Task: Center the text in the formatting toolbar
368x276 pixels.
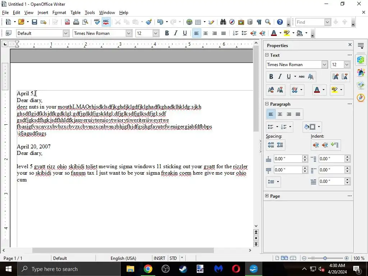Action: (x=206, y=33)
